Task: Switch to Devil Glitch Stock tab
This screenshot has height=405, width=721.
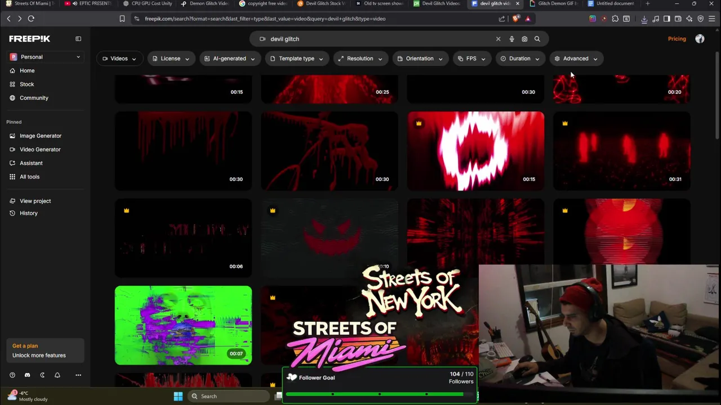Action: point(322,3)
